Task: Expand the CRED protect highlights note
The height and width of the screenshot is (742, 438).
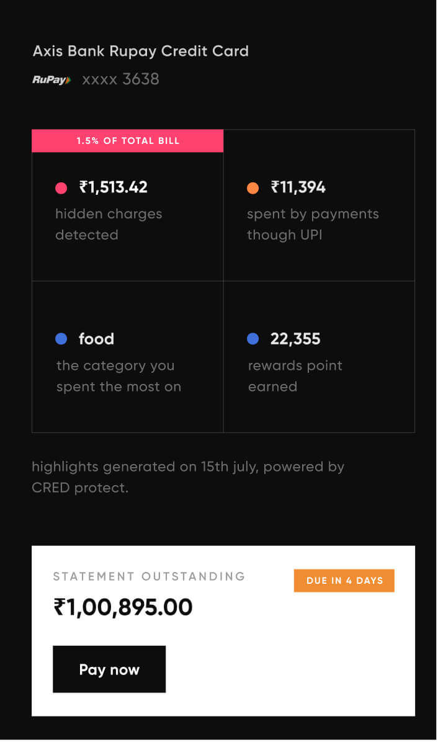Action: tap(189, 477)
